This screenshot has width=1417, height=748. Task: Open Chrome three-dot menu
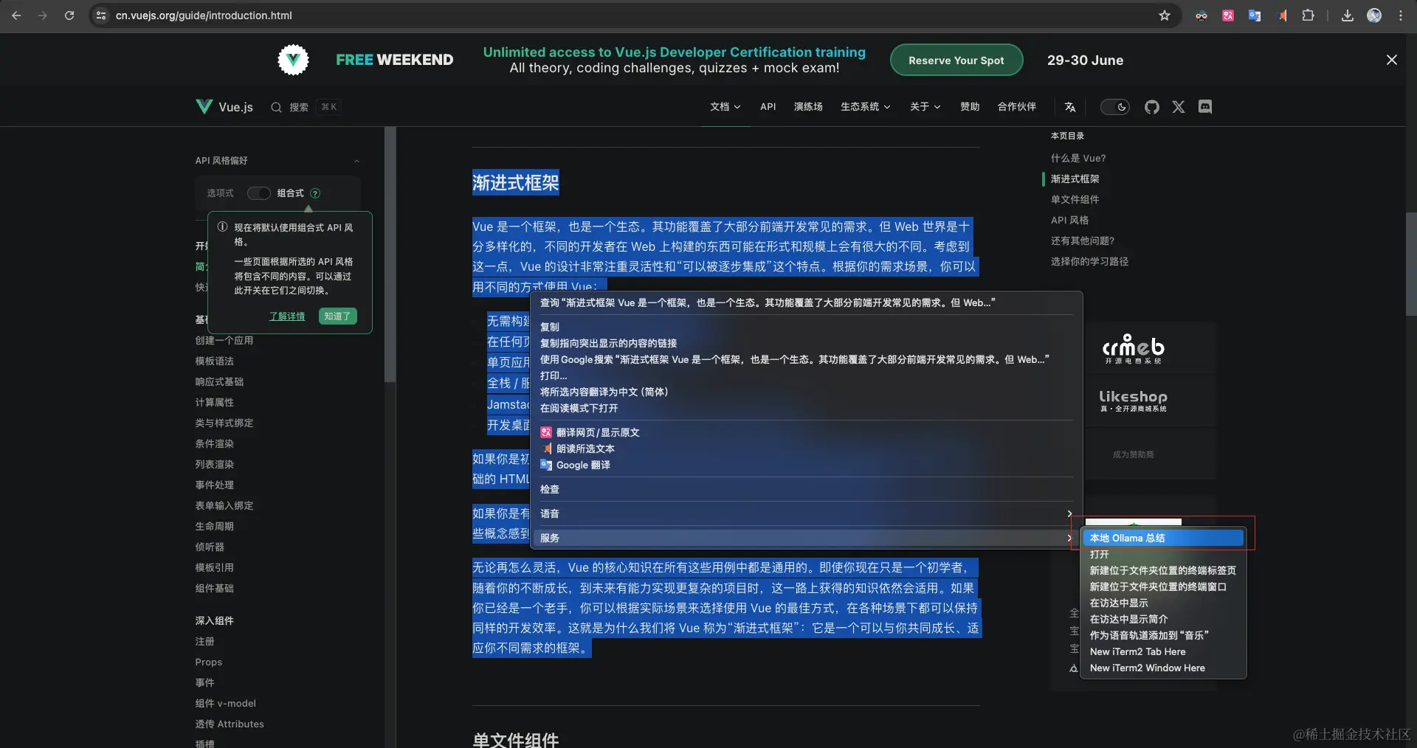(1401, 15)
